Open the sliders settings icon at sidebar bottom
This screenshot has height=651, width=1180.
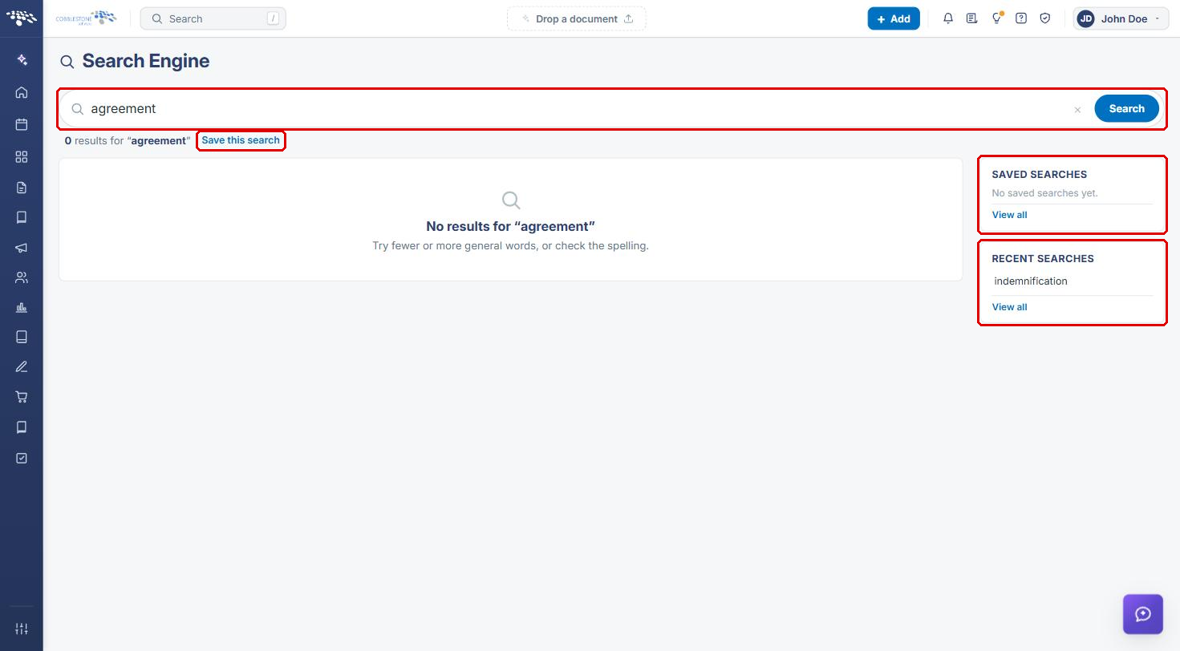[x=22, y=629]
